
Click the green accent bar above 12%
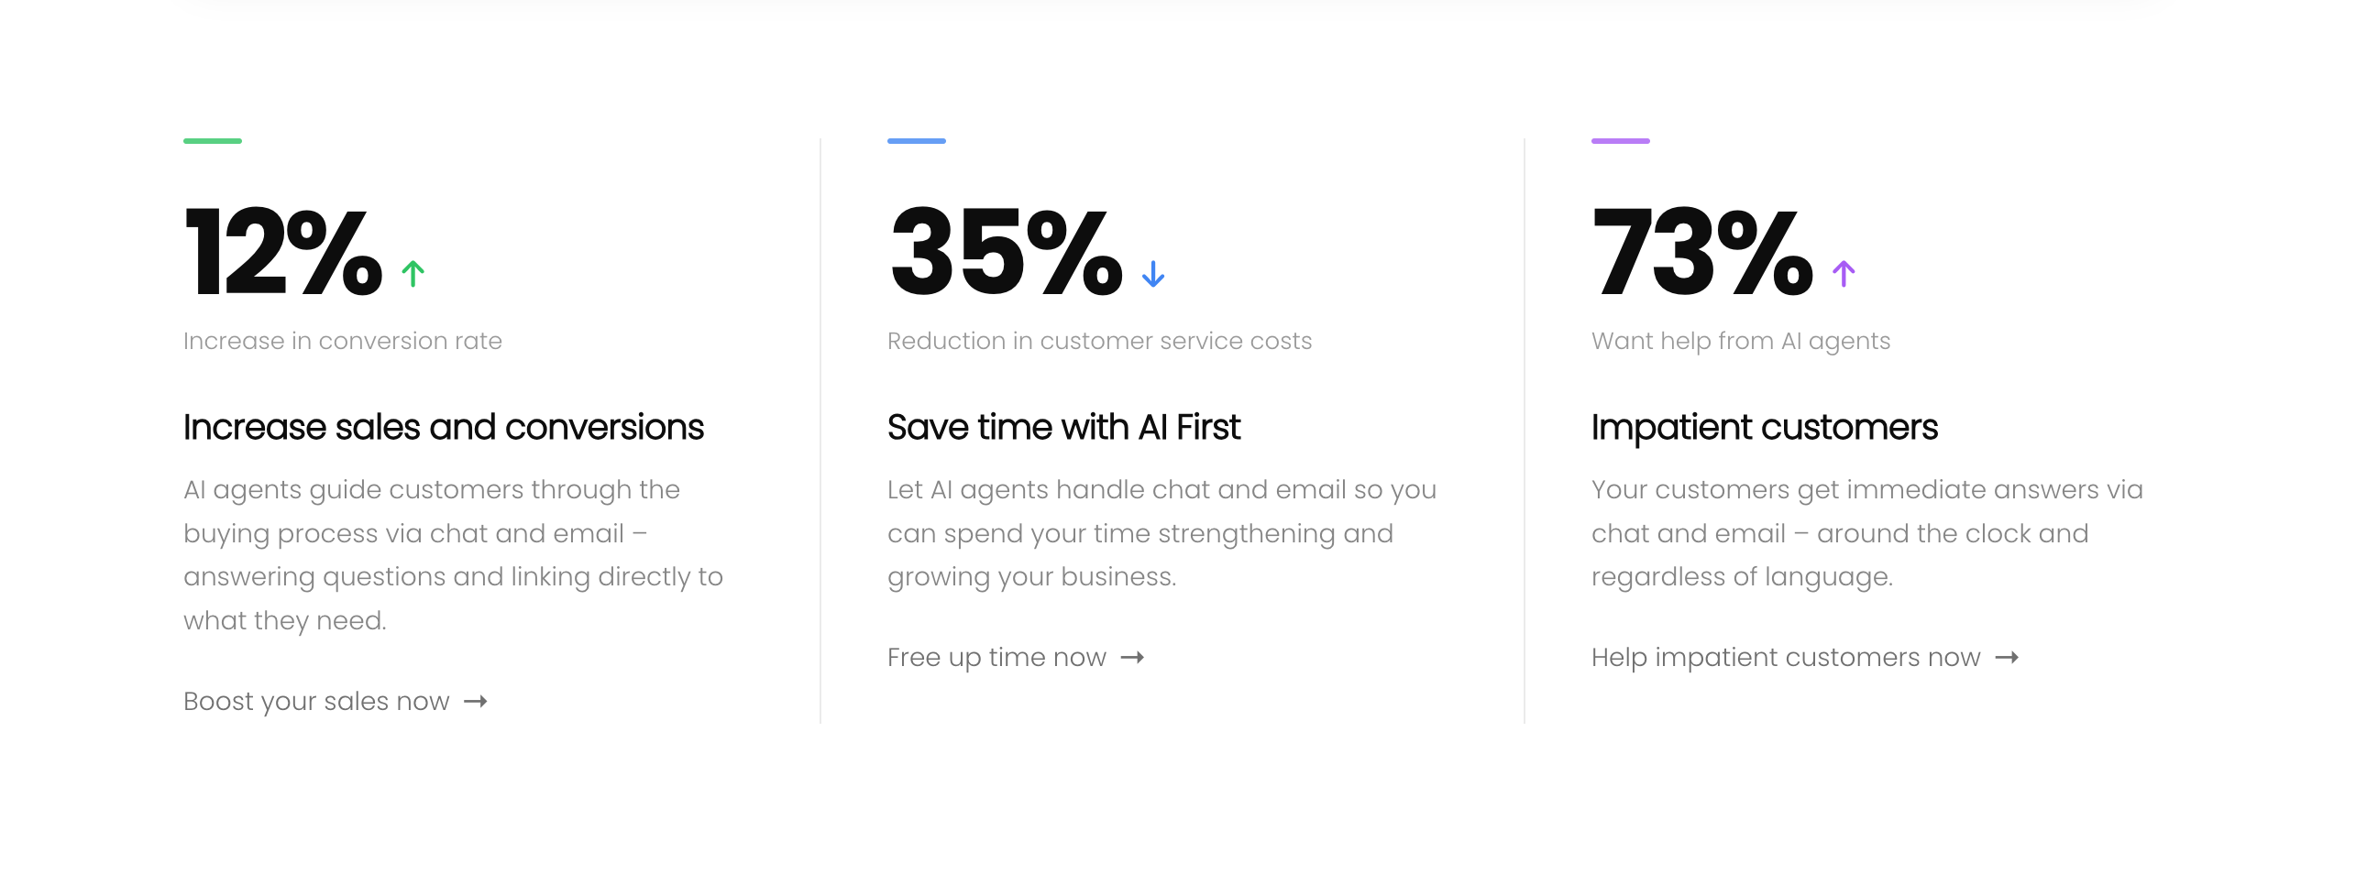212,141
